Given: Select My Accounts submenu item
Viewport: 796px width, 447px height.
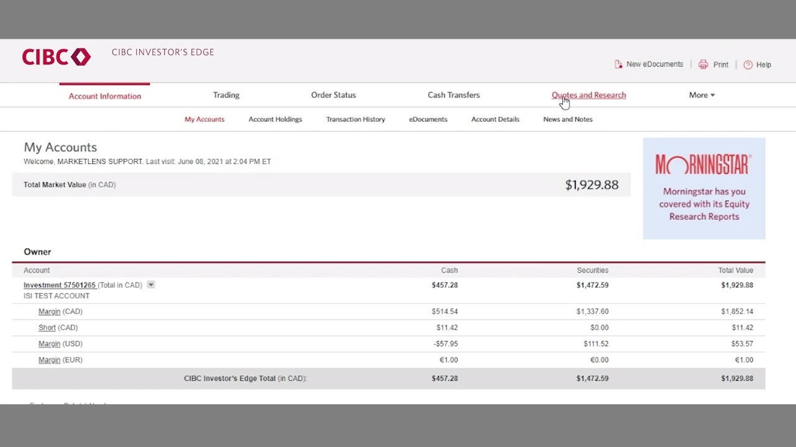Looking at the screenshot, I should coord(205,119).
